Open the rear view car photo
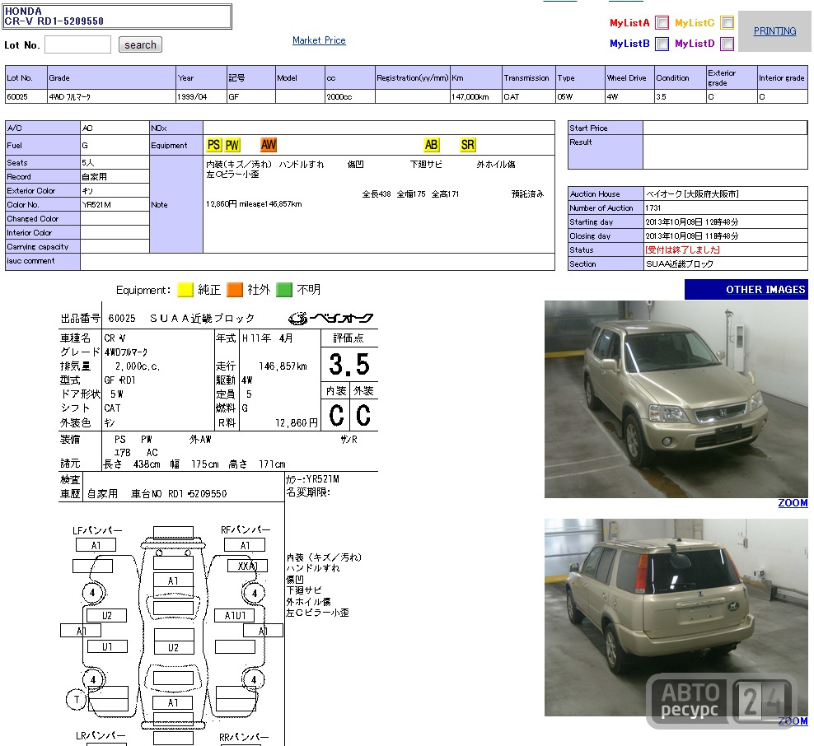The height and width of the screenshot is (746, 814). point(676,618)
